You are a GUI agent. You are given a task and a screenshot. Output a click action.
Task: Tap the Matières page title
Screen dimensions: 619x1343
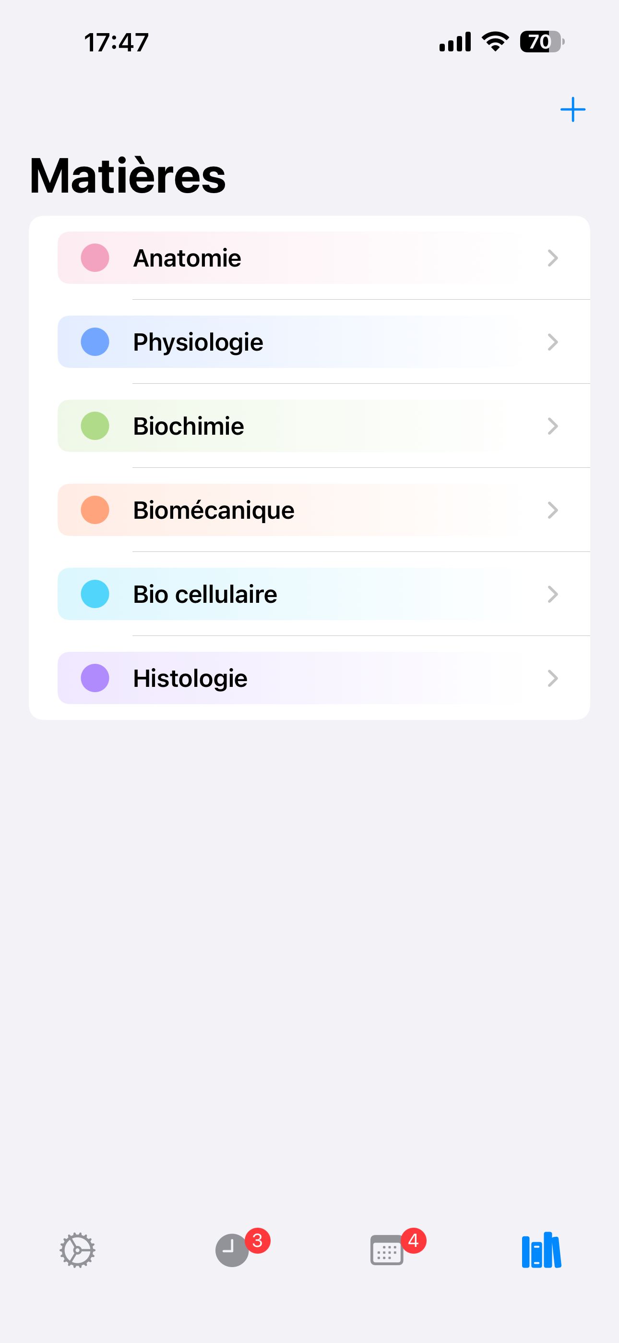(128, 176)
